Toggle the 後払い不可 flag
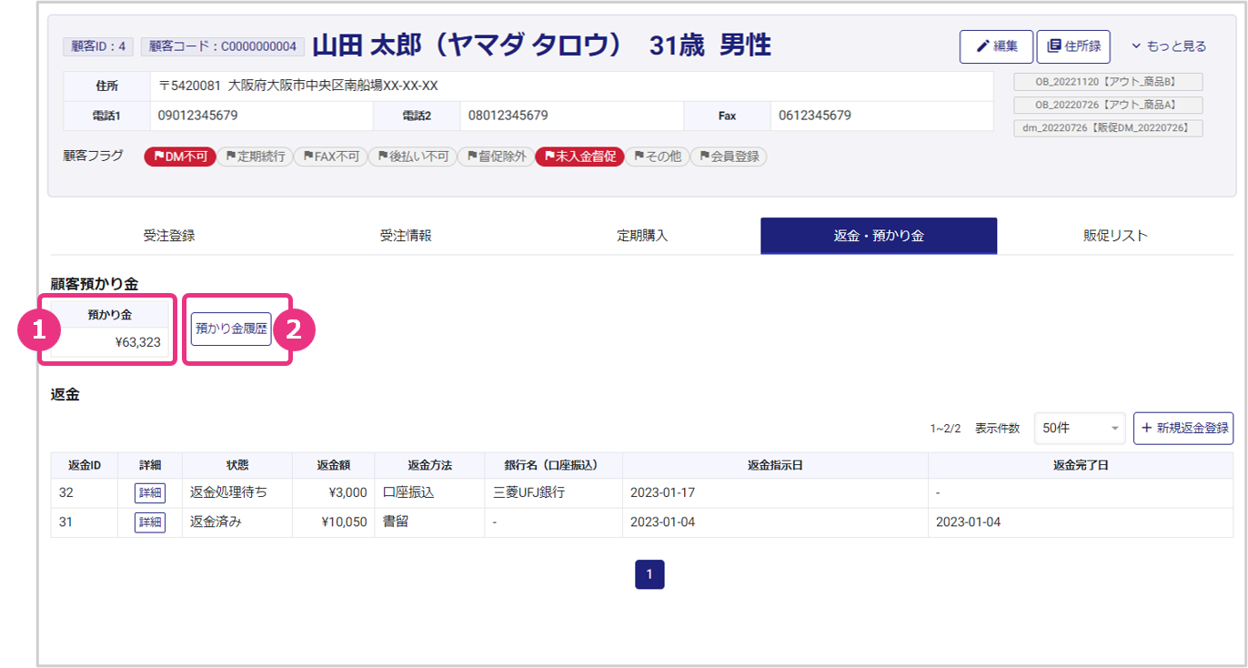Viewport: 1248px width, 668px height. pyautogui.click(x=412, y=157)
